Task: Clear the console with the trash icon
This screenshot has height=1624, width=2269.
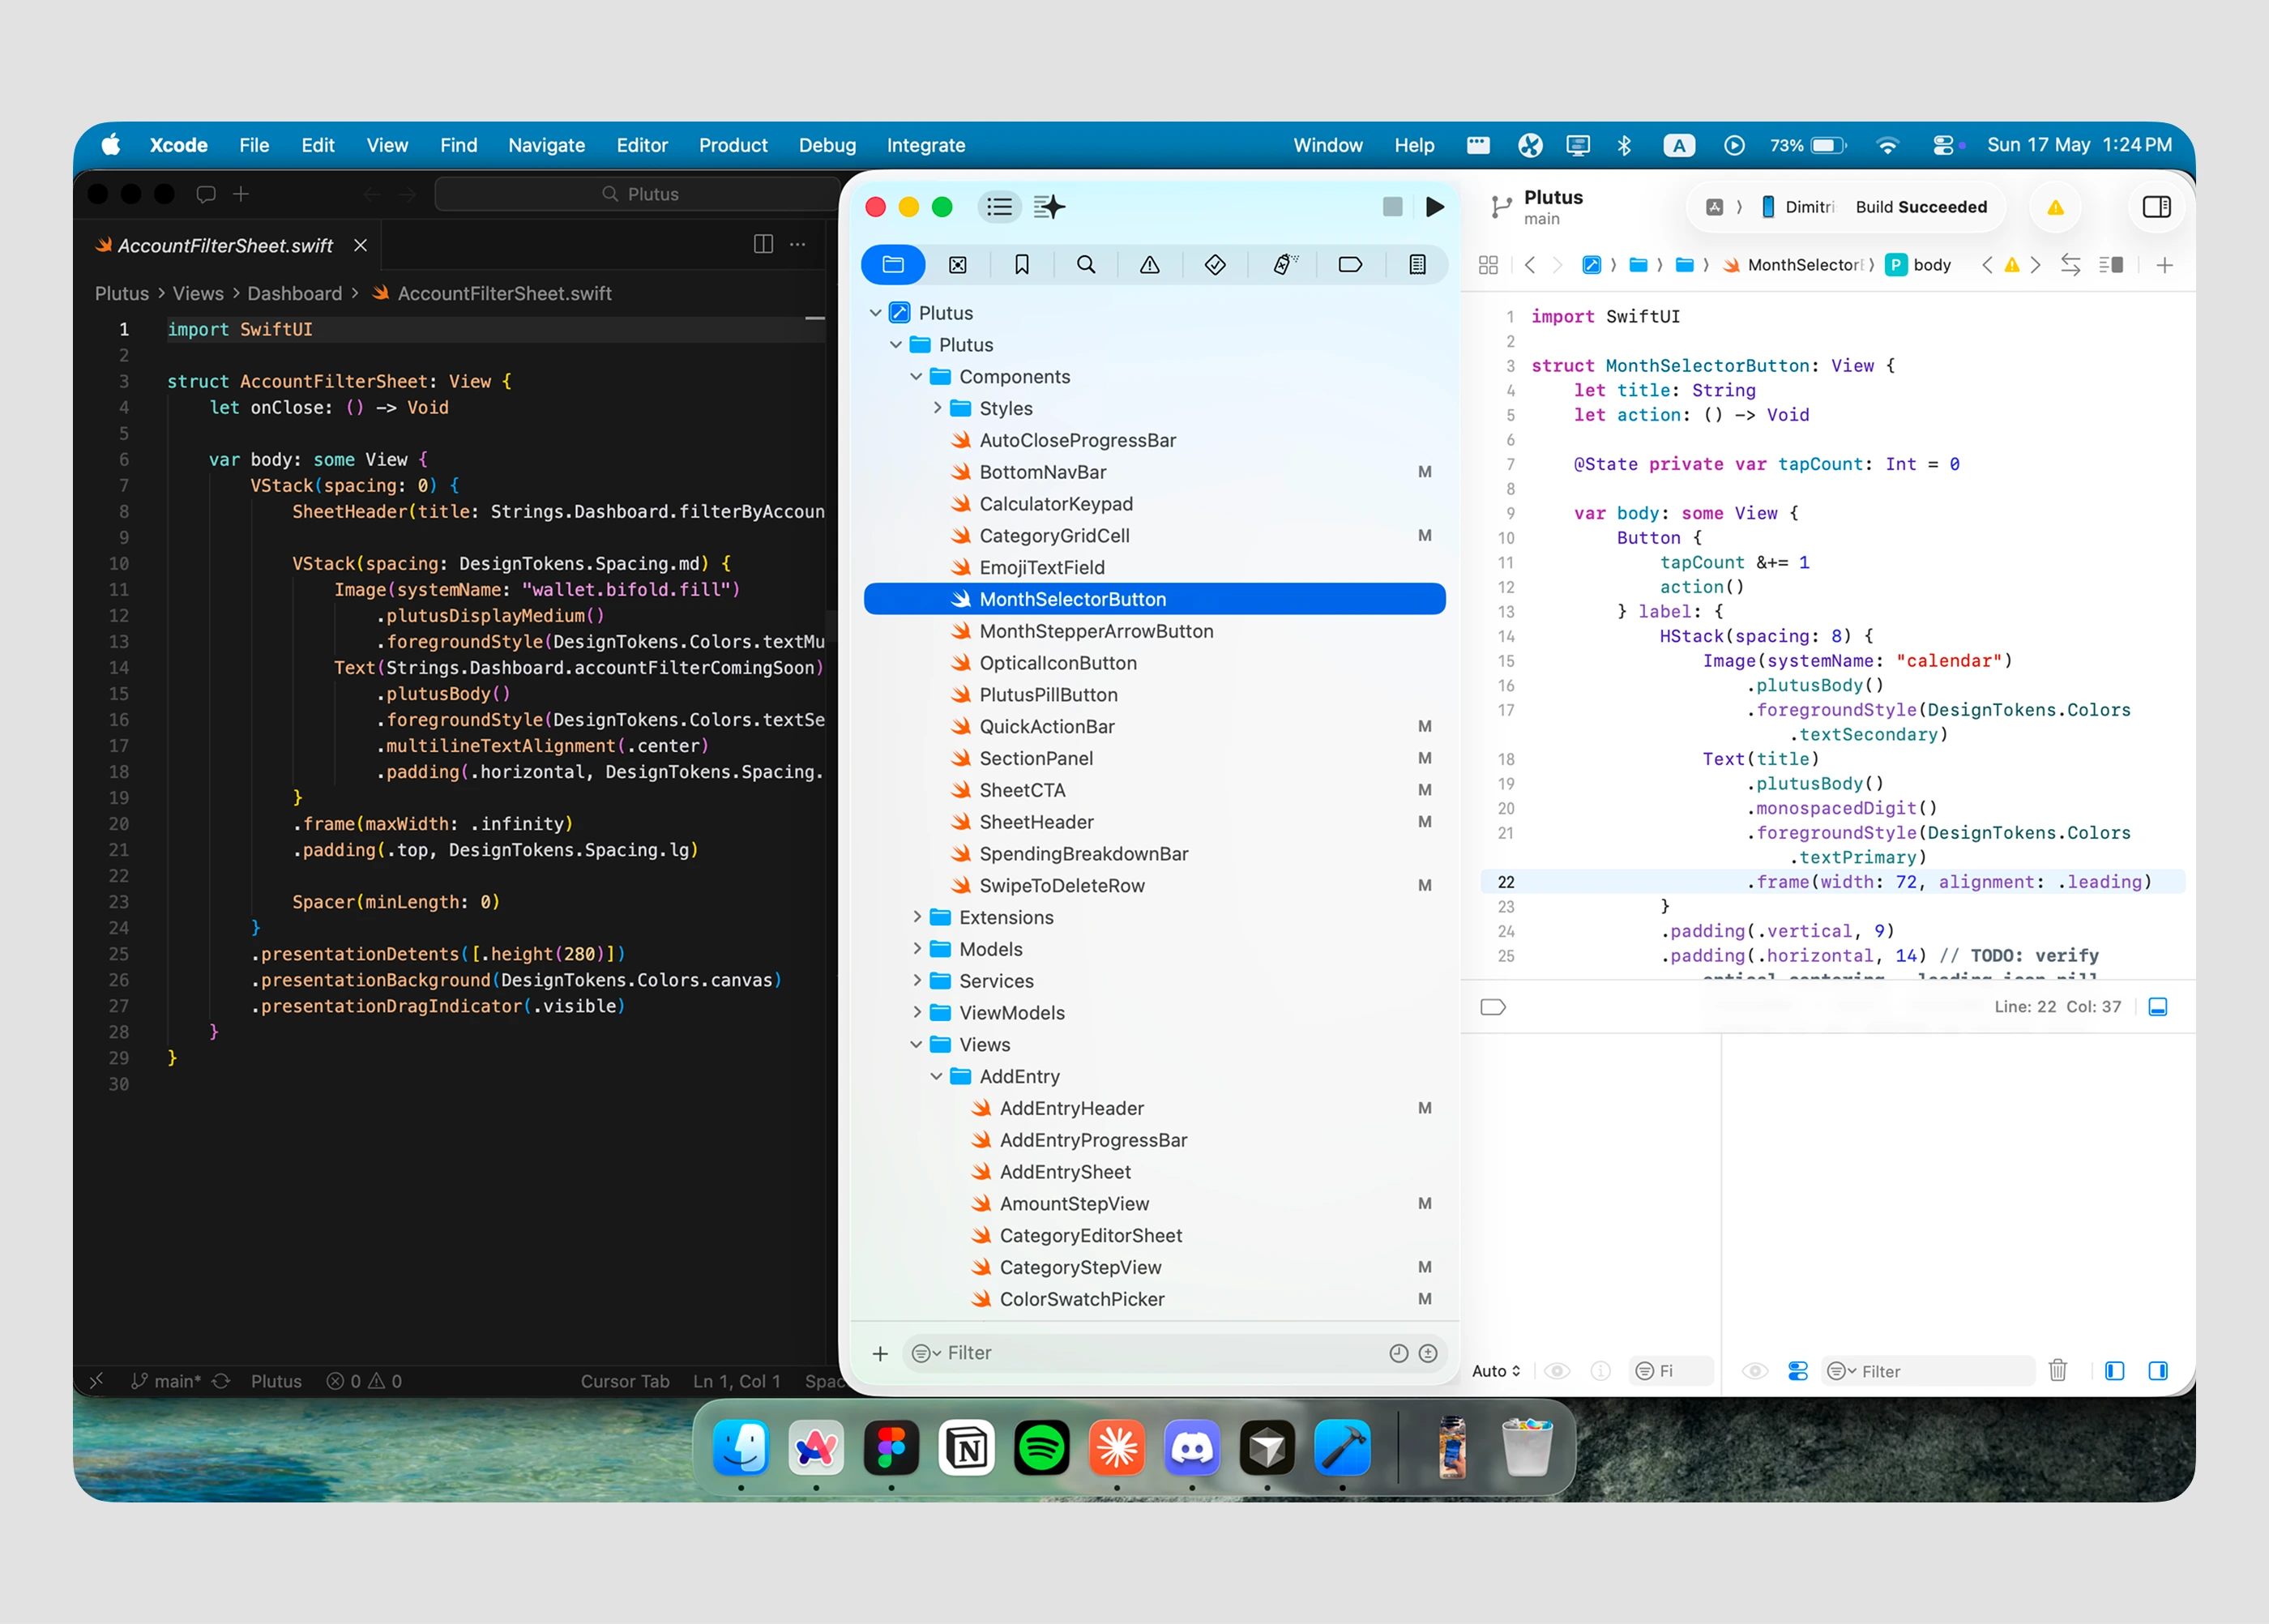Action: click(x=2057, y=1370)
